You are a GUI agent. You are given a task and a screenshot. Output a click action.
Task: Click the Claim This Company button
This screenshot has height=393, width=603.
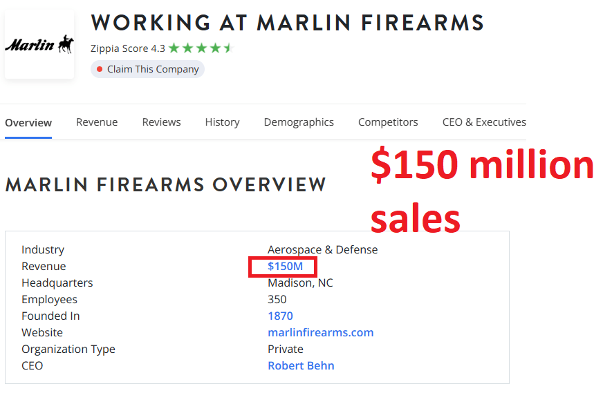147,69
